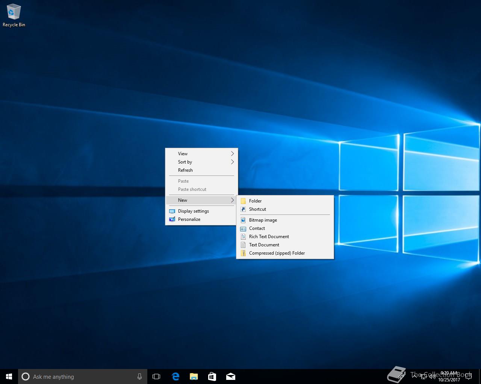Create a new Bitmap image
Screen dimensions: 481x384
(x=285, y=220)
